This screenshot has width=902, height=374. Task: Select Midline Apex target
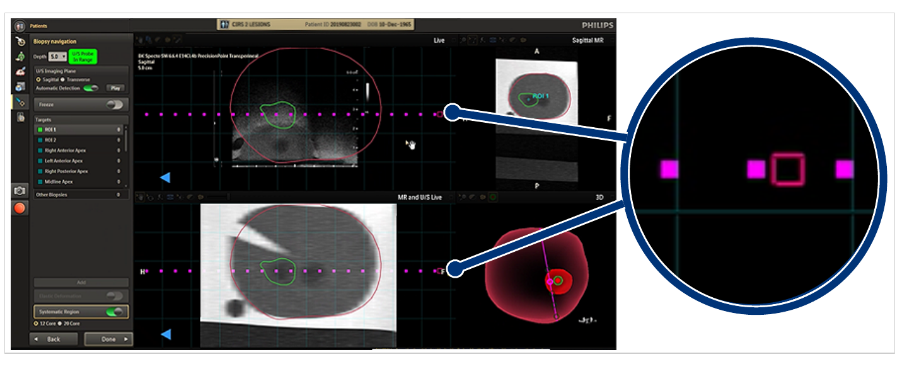tap(78, 181)
